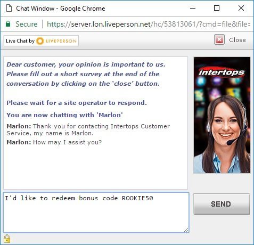Maximize the Chat Window
Screen dimensions: 254x245
point(217,8)
